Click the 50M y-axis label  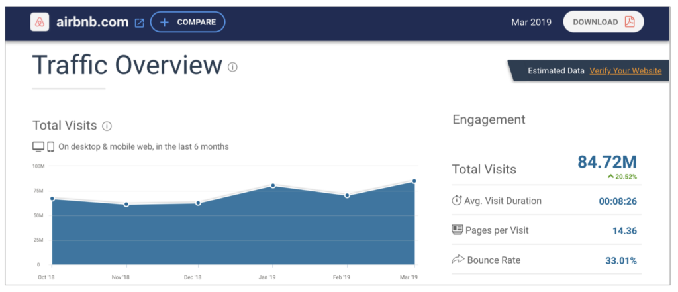click(38, 215)
